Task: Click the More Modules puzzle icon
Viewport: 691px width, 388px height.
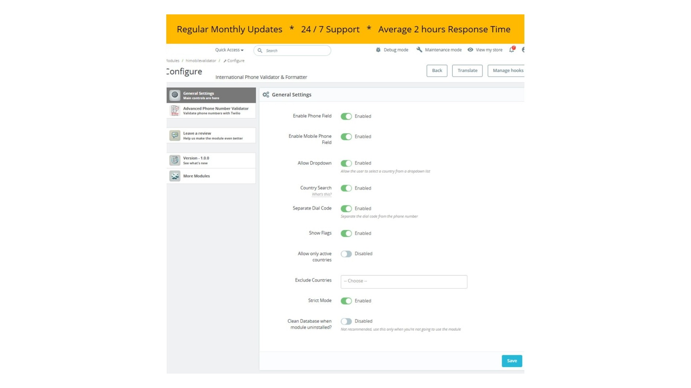Action: [175, 176]
